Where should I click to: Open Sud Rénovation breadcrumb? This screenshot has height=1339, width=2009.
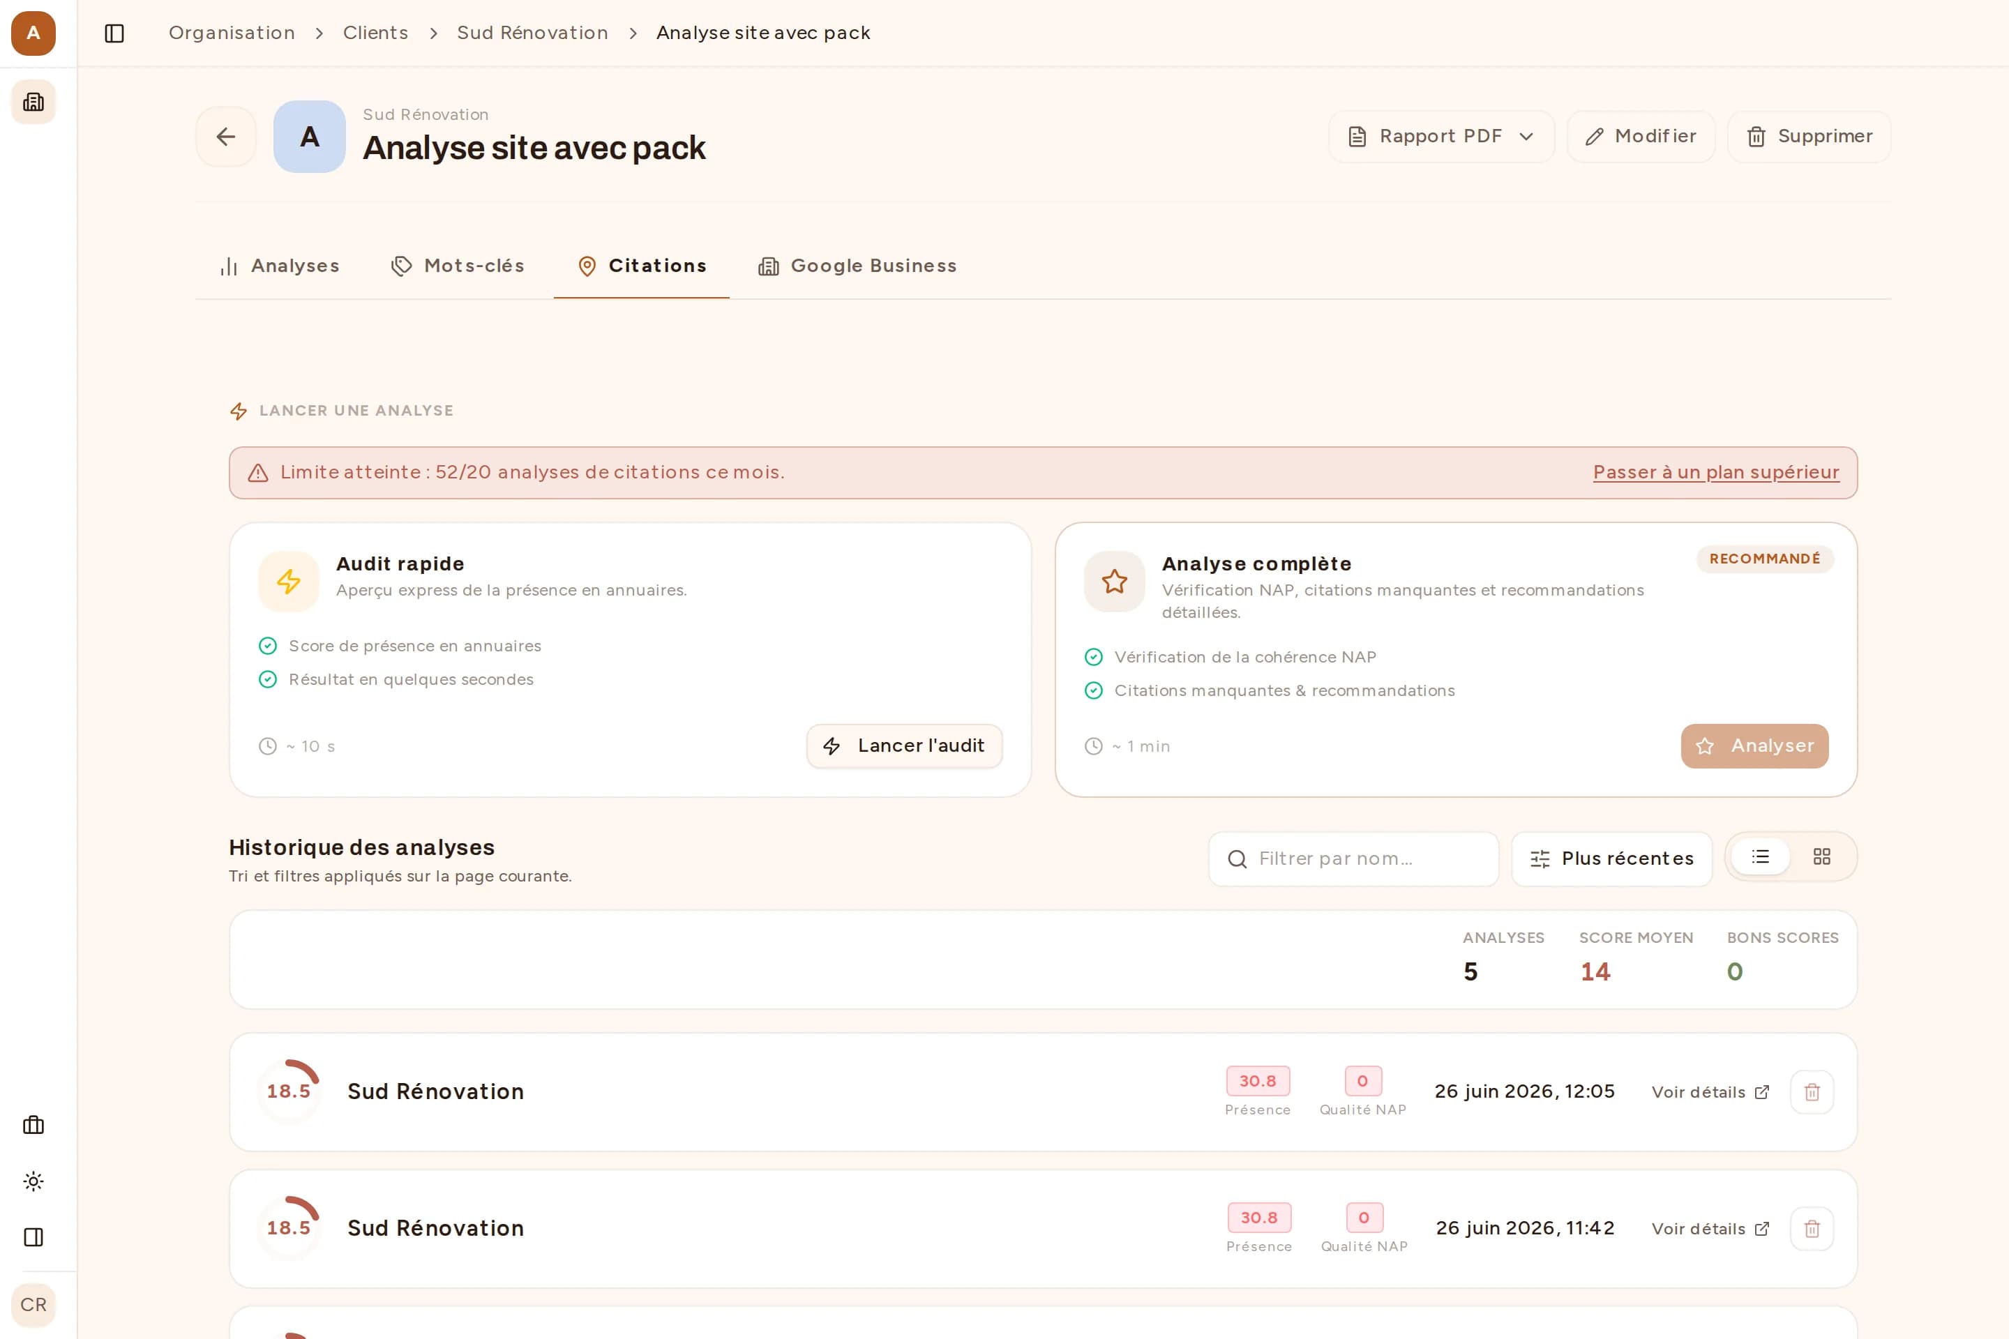(532, 33)
